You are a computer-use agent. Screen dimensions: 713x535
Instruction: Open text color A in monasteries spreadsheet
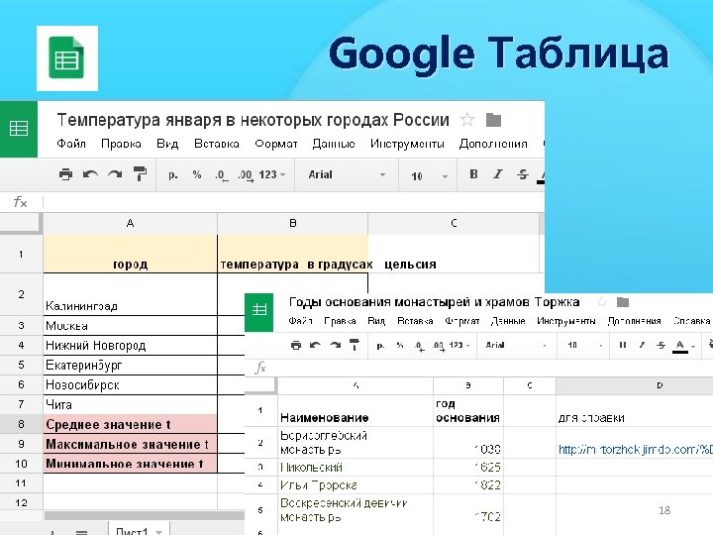pyautogui.click(x=680, y=346)
